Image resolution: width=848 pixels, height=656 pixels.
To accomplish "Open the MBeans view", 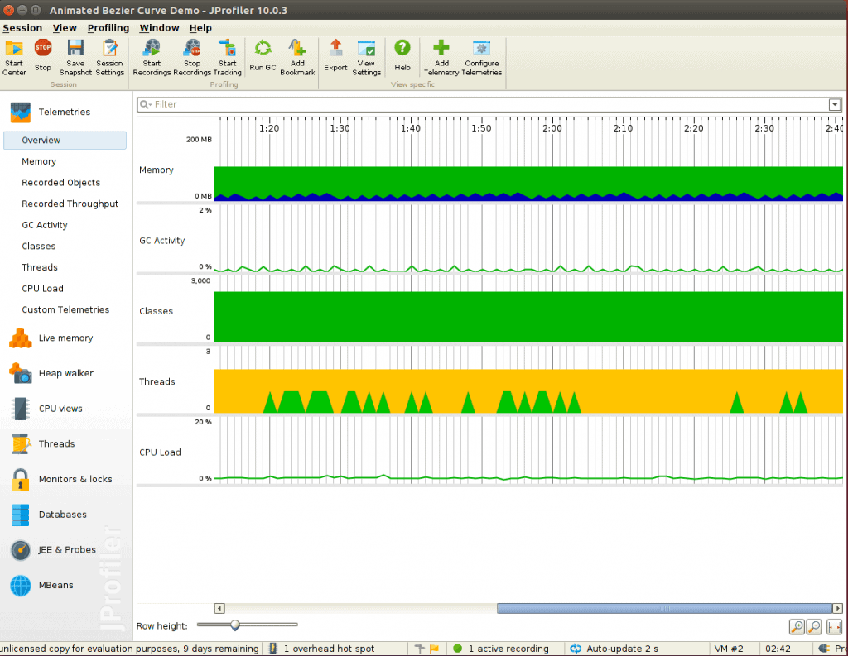I will click(x=55, y=585).
